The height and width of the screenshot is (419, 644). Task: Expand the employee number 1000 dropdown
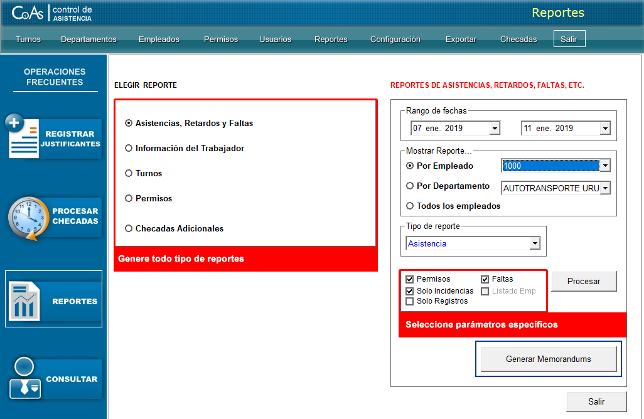pos(604,166)
